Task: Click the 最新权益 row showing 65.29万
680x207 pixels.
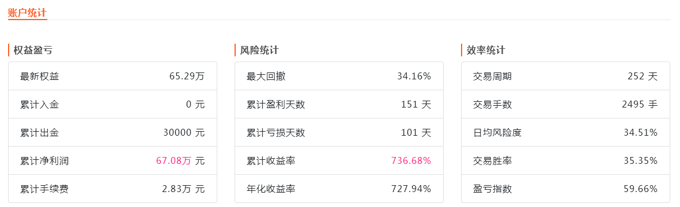Action: pos(112,76)
